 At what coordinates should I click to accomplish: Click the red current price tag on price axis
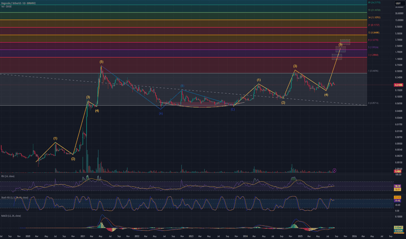[x=398, y=85]
